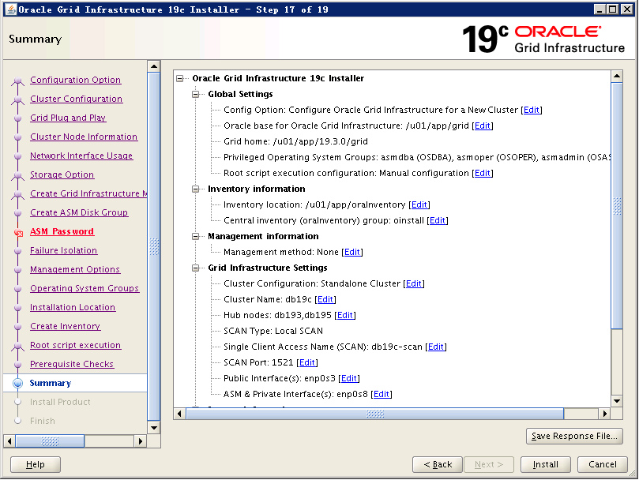Edit the SCAN Port 1521
The image size is (639, 480).
[x=307, y=362]
